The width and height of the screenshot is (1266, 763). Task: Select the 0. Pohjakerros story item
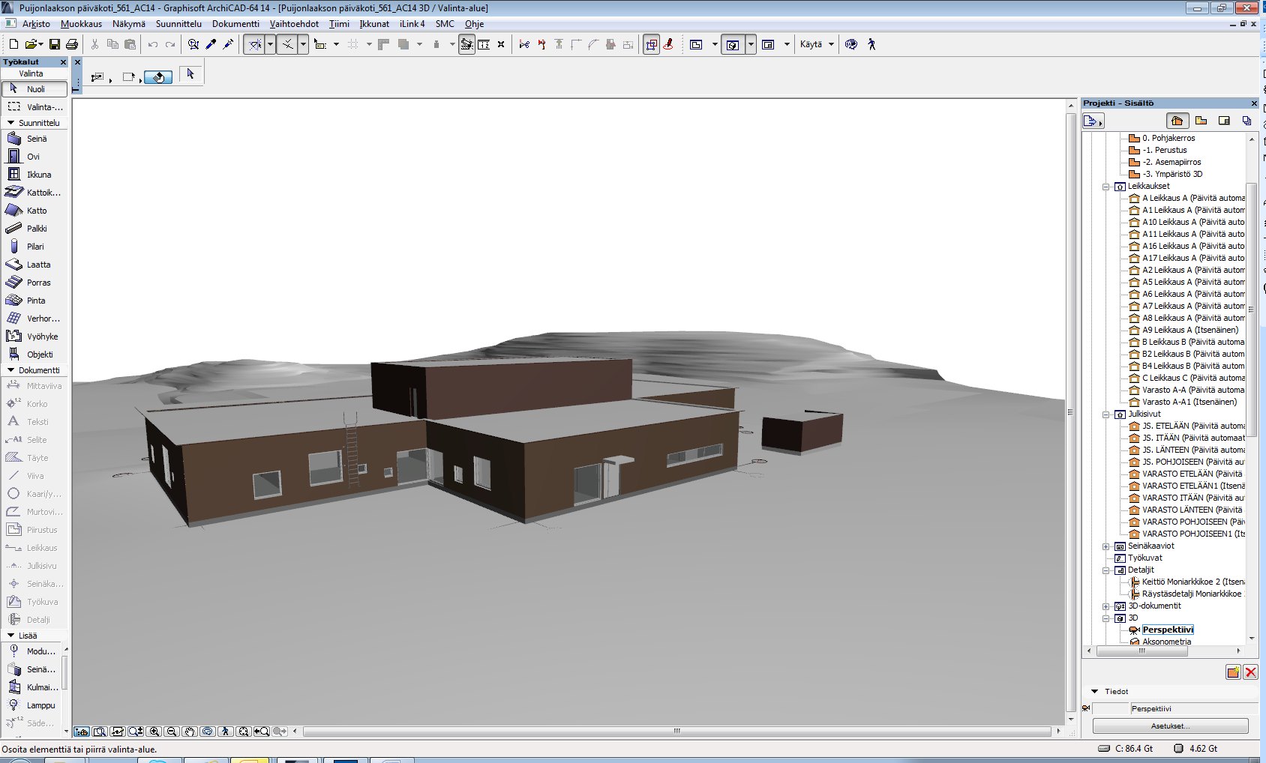click(x=1168, y=138)
